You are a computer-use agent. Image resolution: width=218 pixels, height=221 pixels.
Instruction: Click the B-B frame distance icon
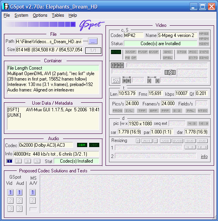[x=127, y=80]
